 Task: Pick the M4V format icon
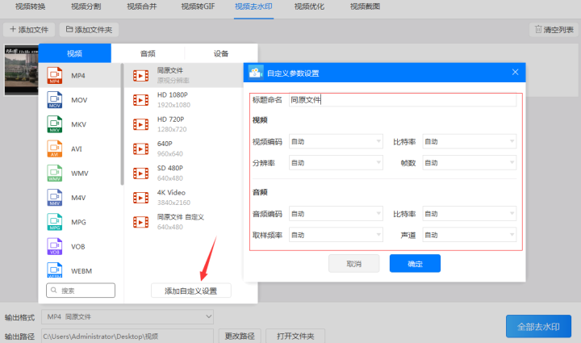[x=55, y=198]
